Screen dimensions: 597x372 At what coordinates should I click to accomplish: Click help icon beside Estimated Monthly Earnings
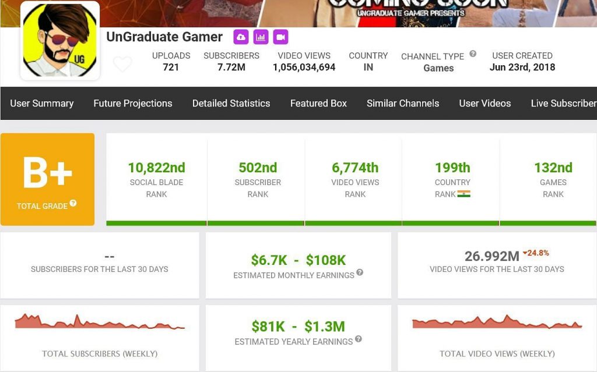tap(360, 272)
